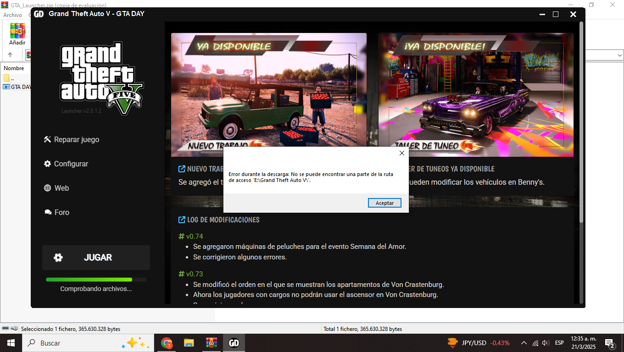Click the Reparar juego tools icon
Image resolution: width=624 pixels, height=352 pixels.
47,139
